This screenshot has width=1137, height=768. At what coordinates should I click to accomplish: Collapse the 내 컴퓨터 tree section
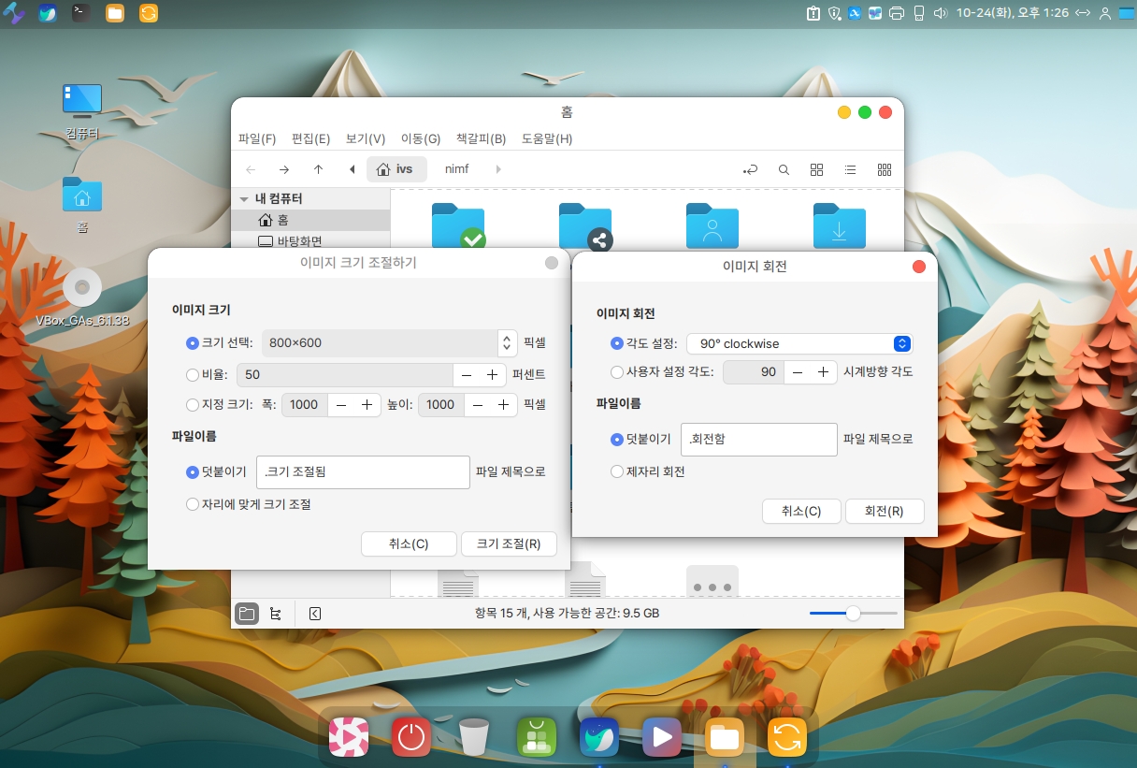coord(244,199)
